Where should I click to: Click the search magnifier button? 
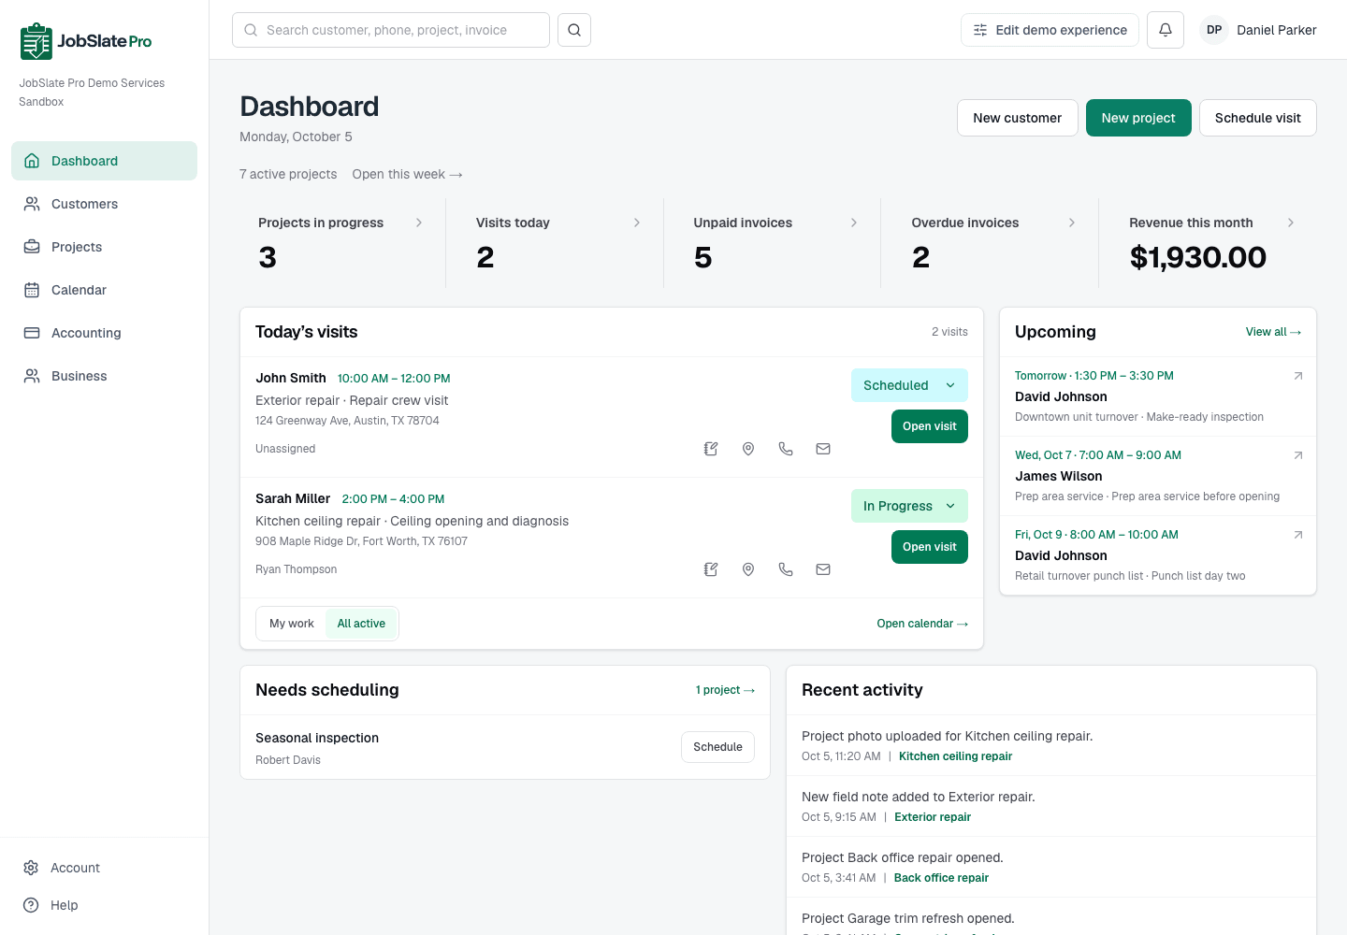point(574,30)
